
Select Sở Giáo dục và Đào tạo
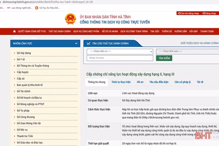coord(30,143)
